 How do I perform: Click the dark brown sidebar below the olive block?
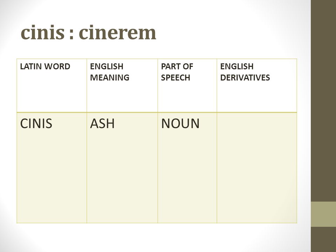(x=323, y=239)
